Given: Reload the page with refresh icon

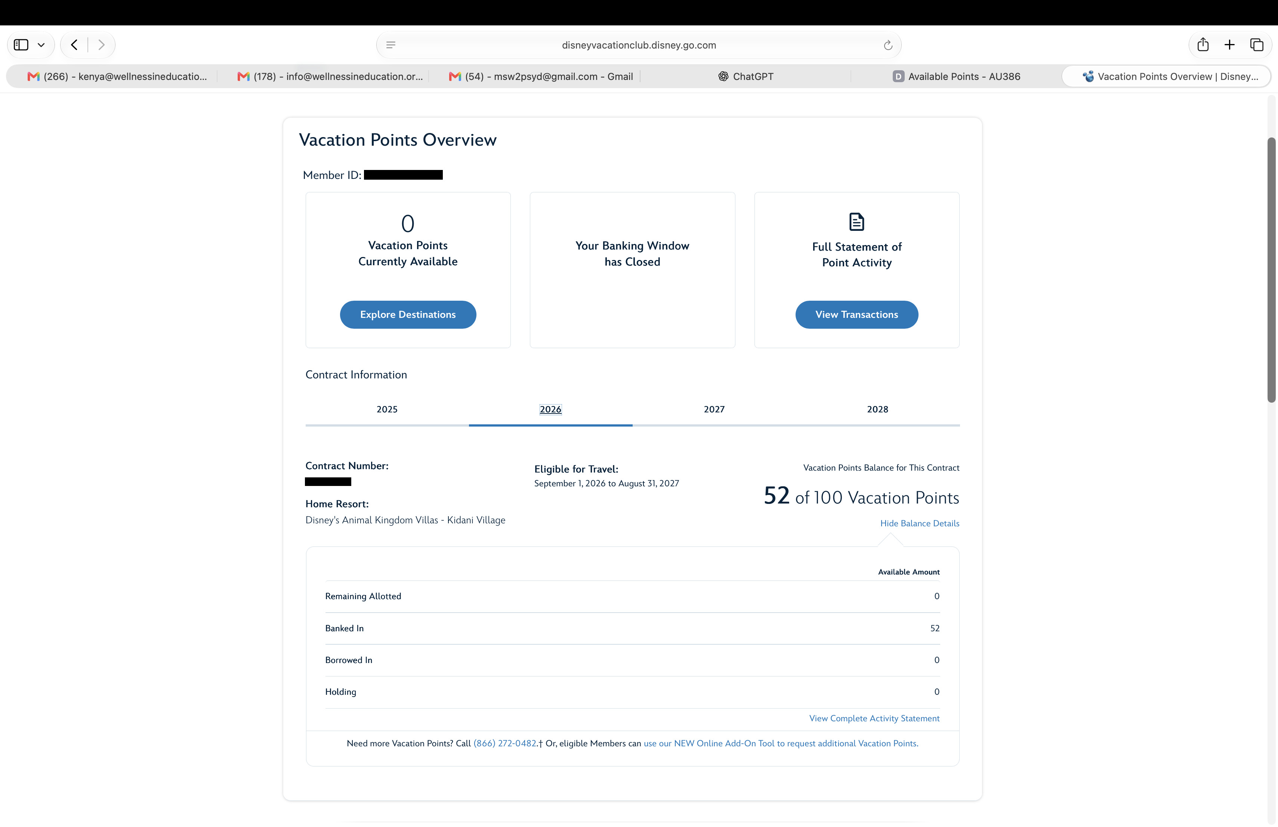Looking at the screenshot, I should (887, 45).
